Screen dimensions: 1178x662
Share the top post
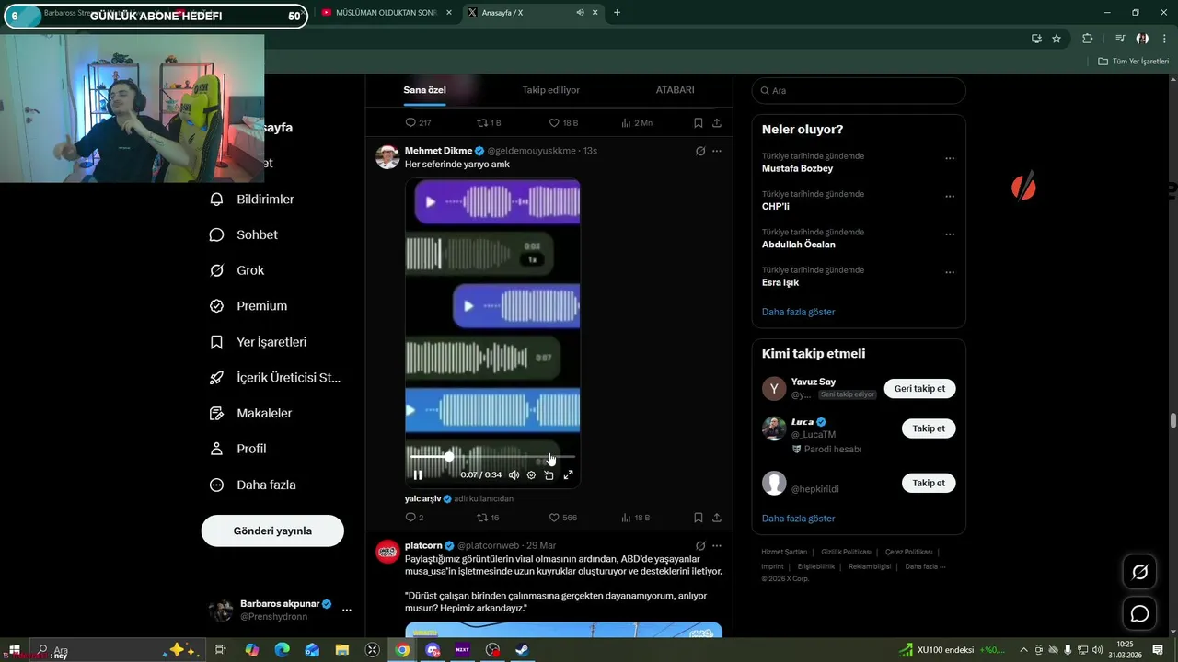(717, 122)
